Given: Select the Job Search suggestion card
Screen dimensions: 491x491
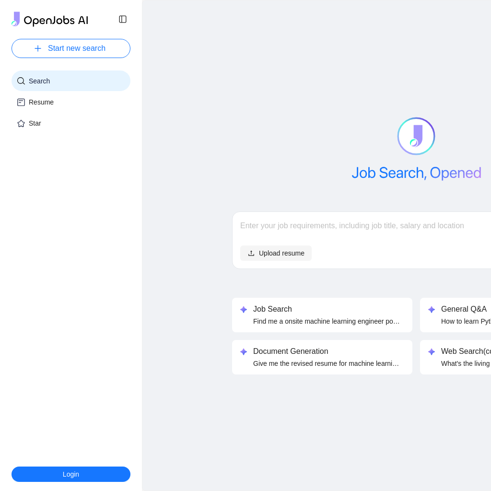Looking at the screenshot, I should click(x=322, y=315).
